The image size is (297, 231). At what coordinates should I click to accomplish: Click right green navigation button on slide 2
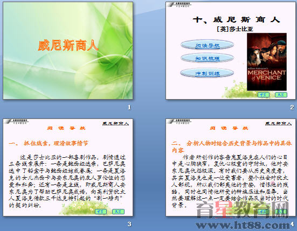click(281, 95)
